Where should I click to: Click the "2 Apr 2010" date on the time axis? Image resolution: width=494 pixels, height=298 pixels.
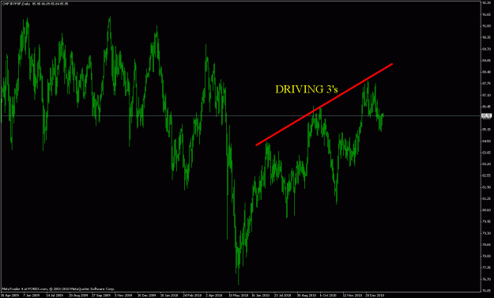pos(214,295)
